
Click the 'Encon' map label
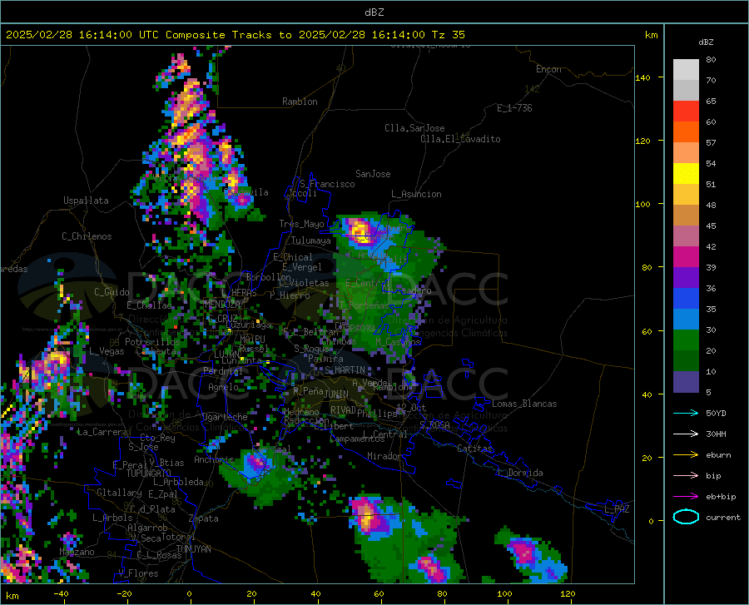(x=548, y=69)
